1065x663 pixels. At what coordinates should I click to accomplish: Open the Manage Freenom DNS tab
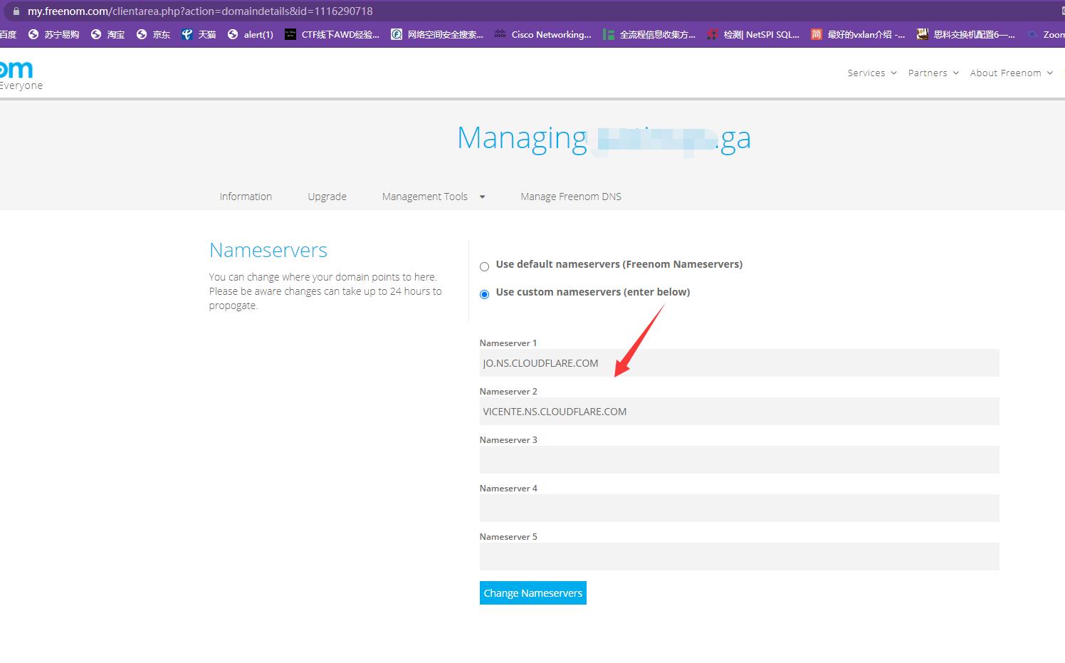coord(571,197)
